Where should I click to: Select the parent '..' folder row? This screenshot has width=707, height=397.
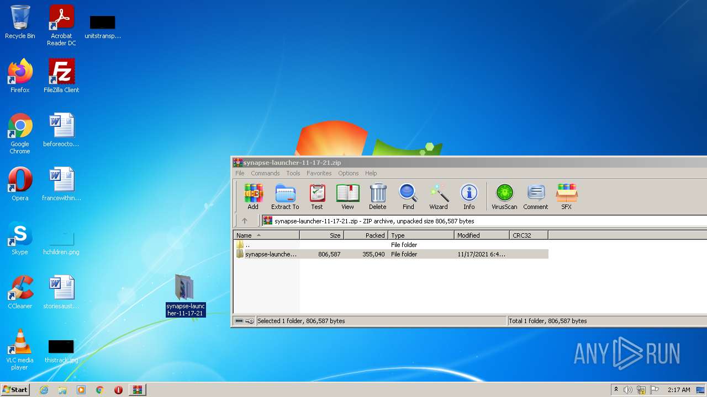coord(391,245)
